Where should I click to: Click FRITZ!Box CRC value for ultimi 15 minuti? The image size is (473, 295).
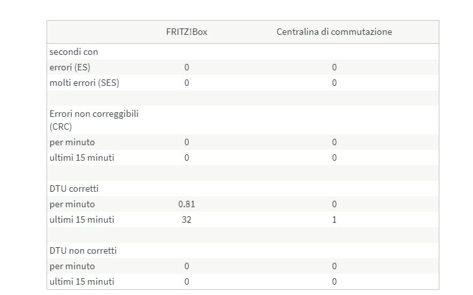point(187,158)
